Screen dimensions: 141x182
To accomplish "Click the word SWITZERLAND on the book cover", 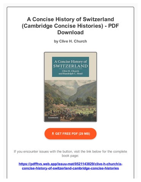I will pyautogui.click(x=70, y=66).
